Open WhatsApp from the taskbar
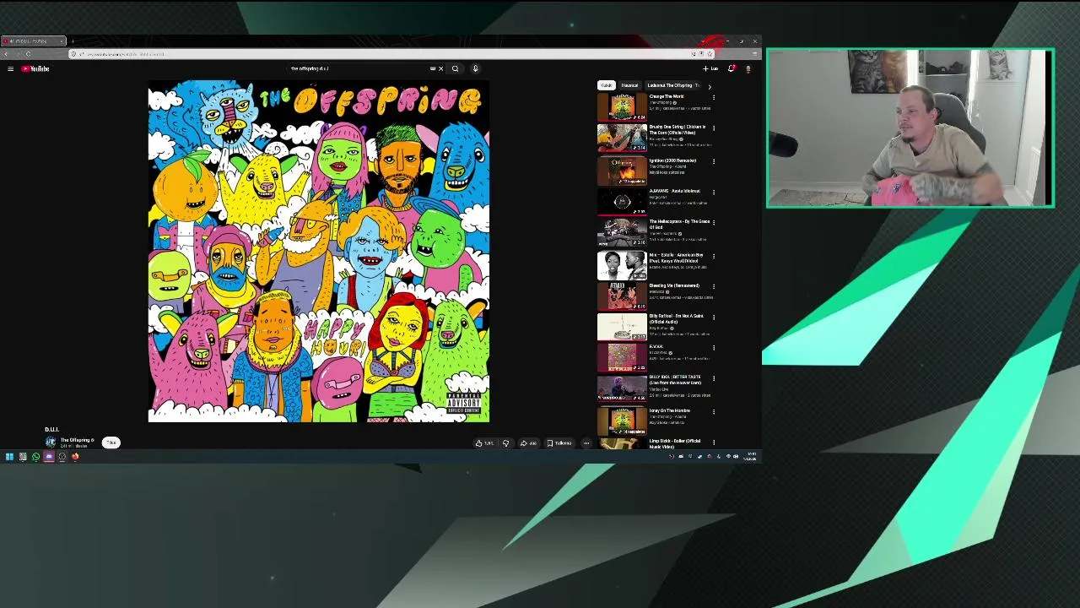This screenshot has width=1080, height=608. tap(35, 457)
